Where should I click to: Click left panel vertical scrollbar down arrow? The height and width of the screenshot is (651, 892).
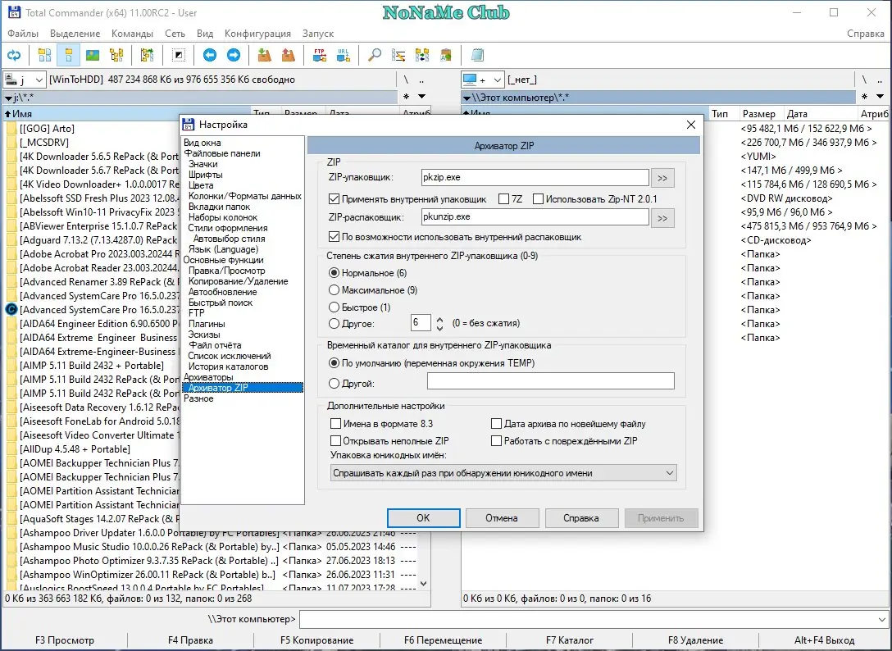click(423, 583)
